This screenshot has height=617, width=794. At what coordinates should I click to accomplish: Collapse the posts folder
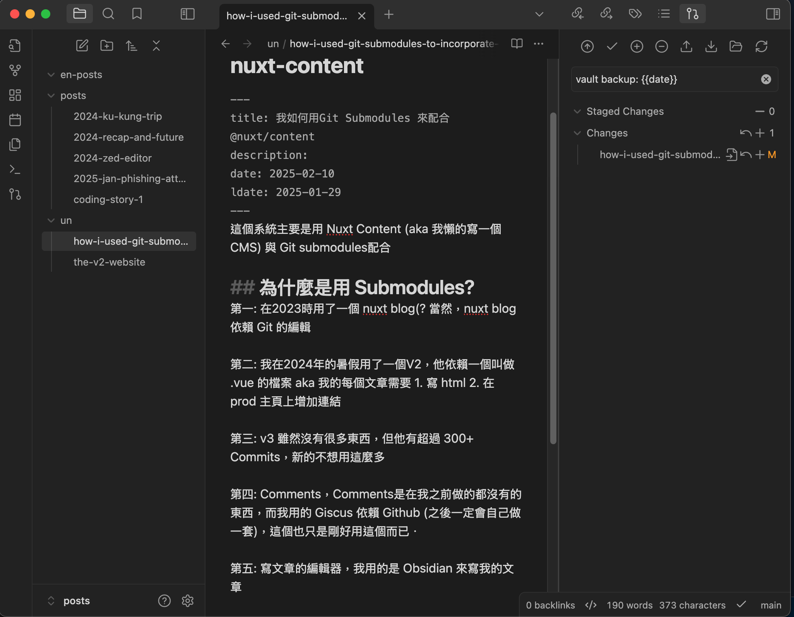click(51, 95)
